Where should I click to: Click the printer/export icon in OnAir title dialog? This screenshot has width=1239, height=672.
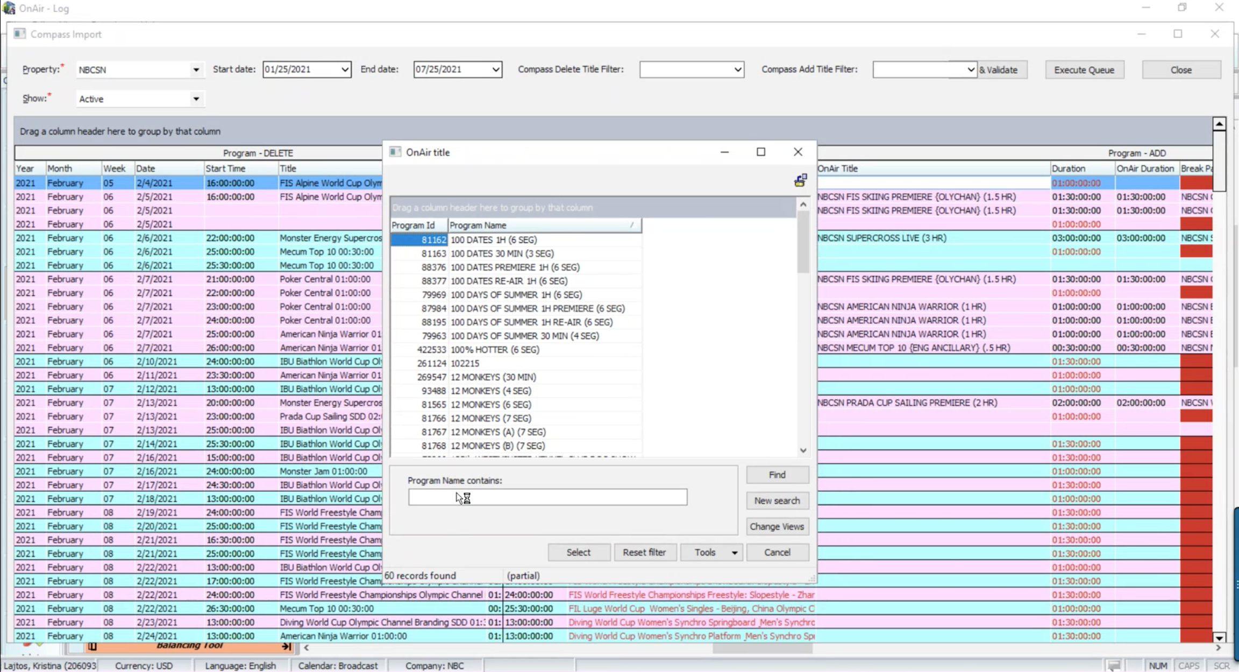coord(800,180)
